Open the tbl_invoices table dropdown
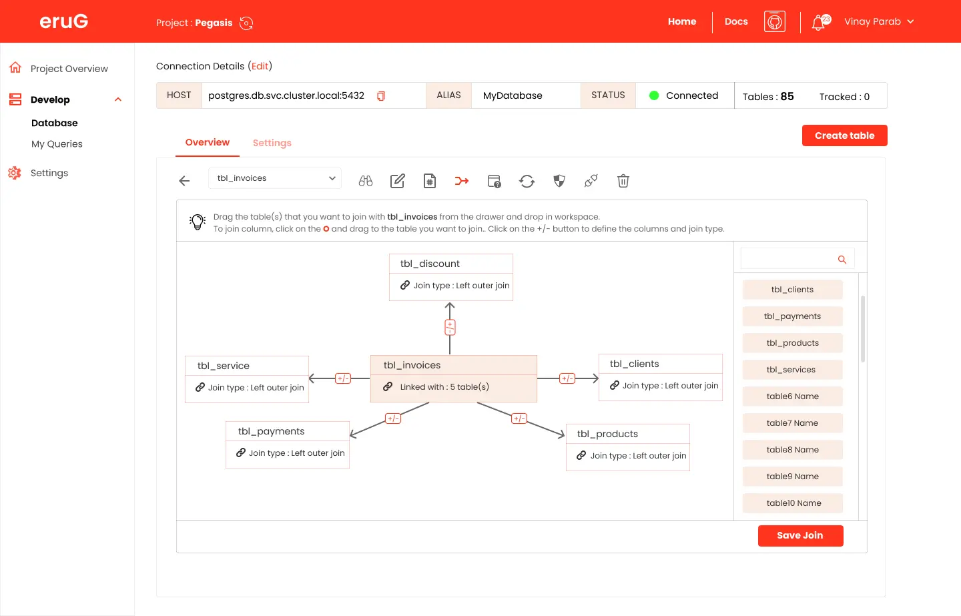This screenshot has width=961, height=616. (275, 178)
